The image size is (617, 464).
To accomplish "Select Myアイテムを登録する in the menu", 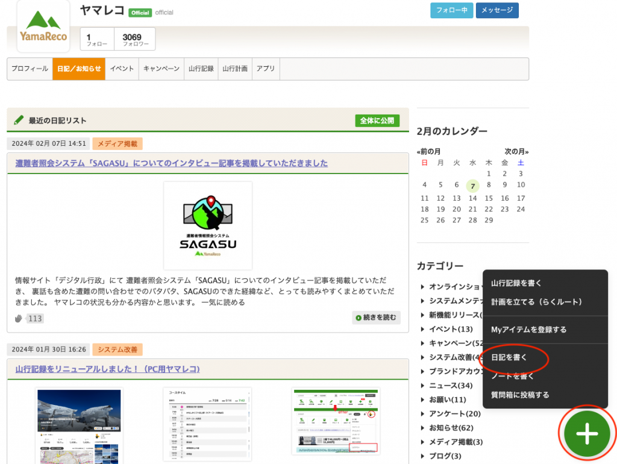I will click(529, 330).
